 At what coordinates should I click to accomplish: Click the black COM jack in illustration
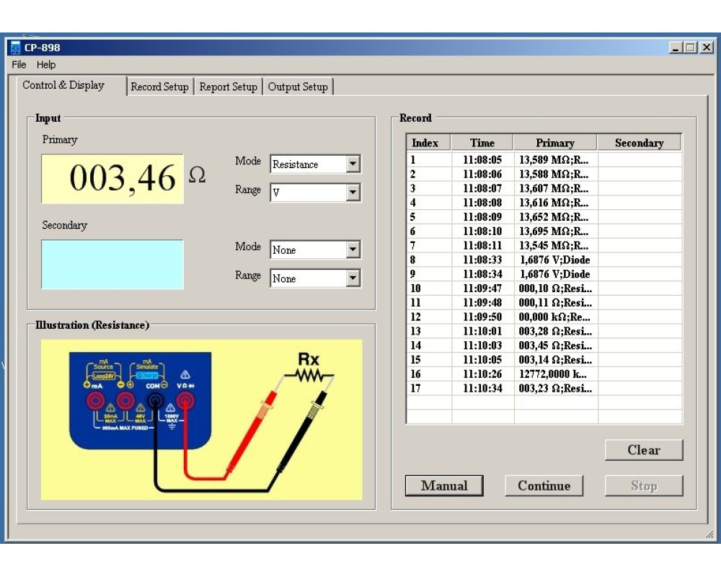[x=154, y=400]
